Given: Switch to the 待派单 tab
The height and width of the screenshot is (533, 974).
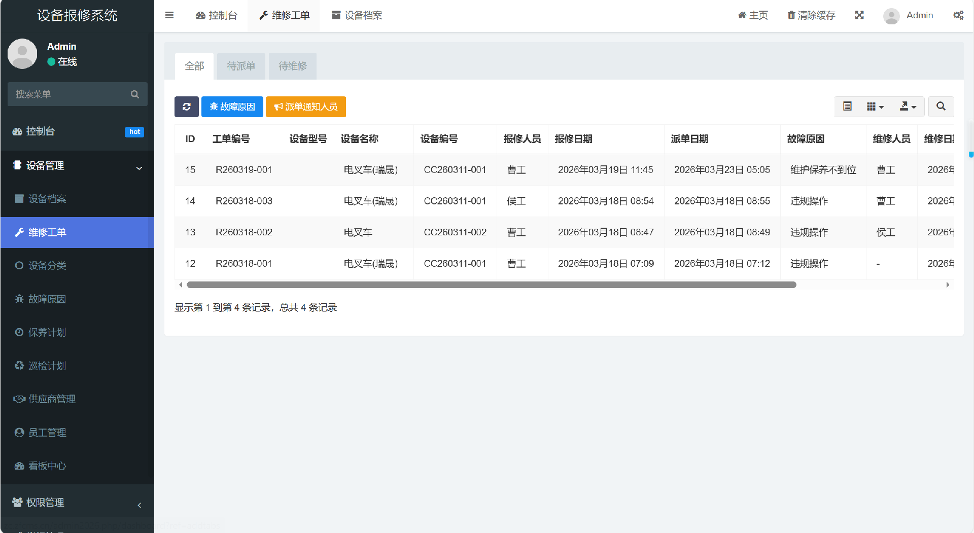Looking at the screenshot, I should [241, 66].
